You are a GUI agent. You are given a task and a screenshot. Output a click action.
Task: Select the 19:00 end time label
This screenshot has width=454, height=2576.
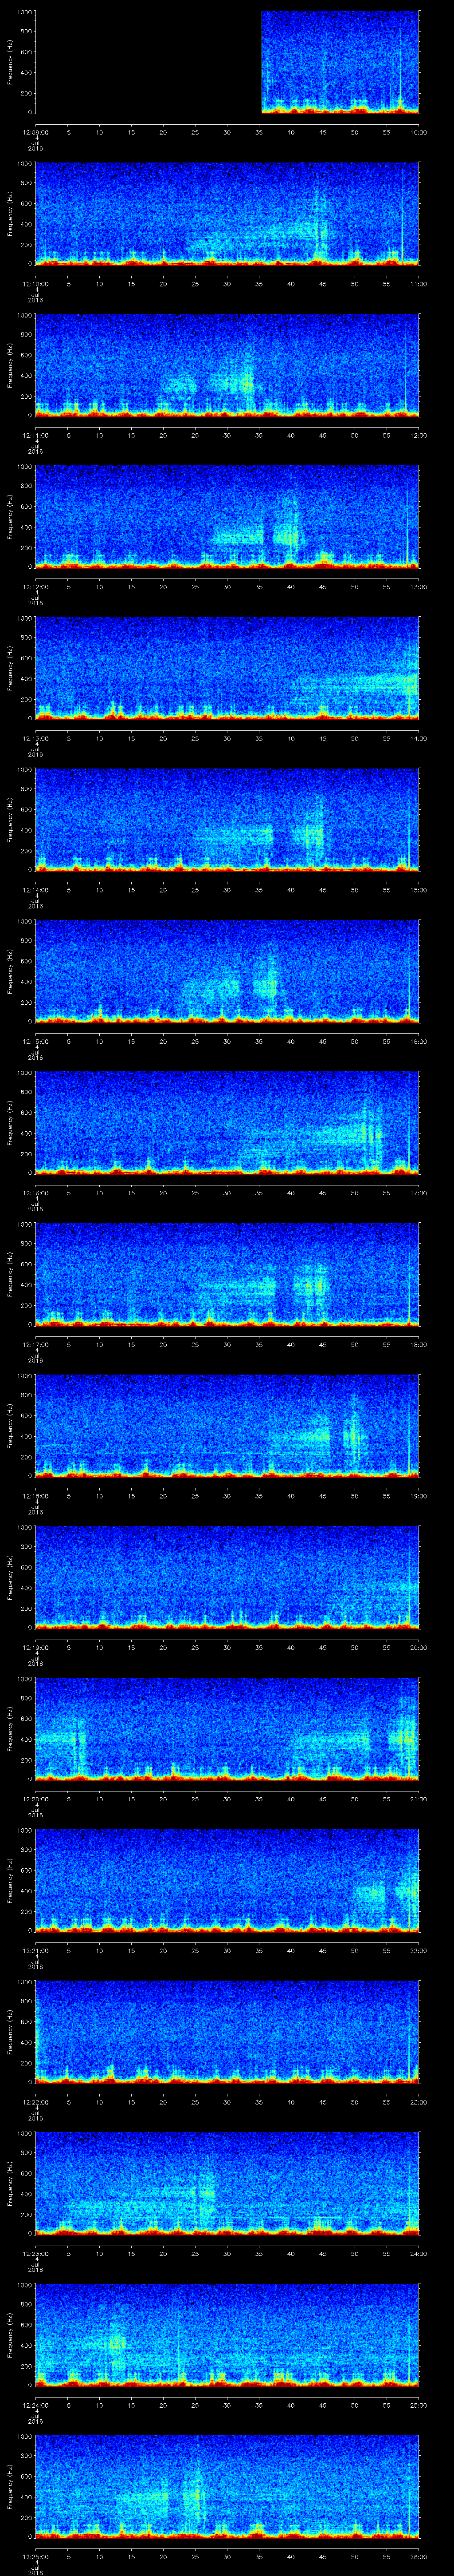tap(418, 1496)
